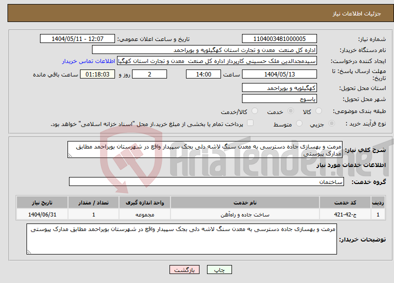
Task: Click the general need description text area
Action: click(x=205, y=149)
